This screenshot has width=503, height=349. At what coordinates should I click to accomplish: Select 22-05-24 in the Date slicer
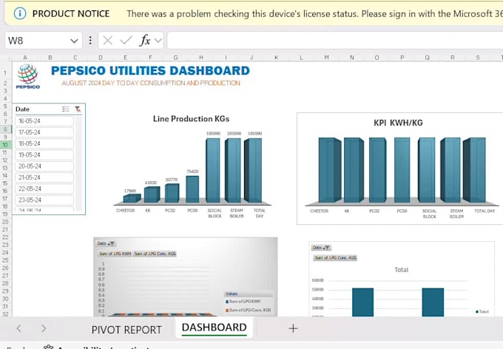(x=44, y=189)
